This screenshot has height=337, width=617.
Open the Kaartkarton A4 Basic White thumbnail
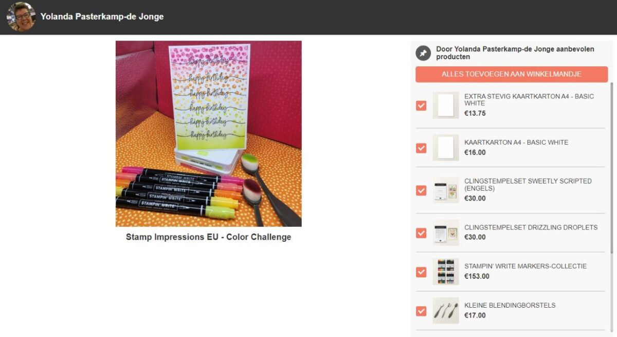pos(446,148)
